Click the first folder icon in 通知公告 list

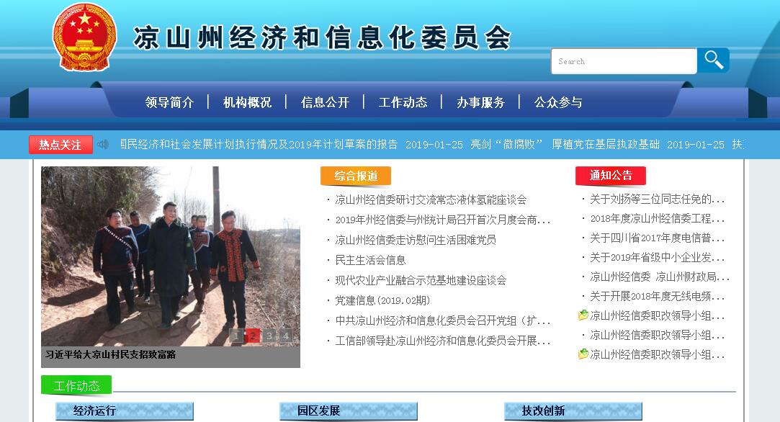tap(583, 315)
